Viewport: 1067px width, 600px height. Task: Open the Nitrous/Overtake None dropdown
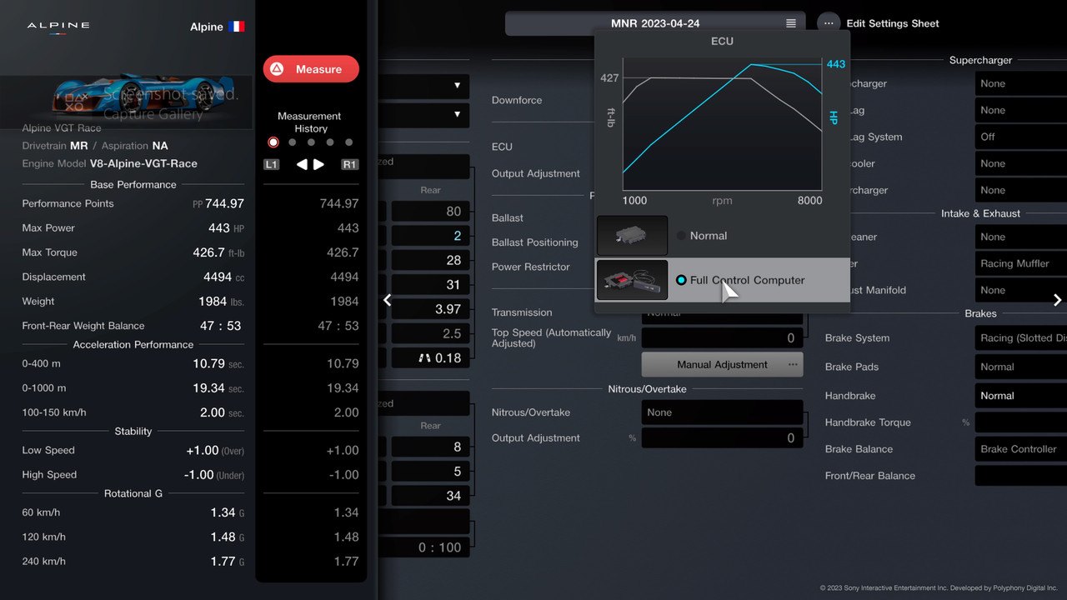coord(722,412)
